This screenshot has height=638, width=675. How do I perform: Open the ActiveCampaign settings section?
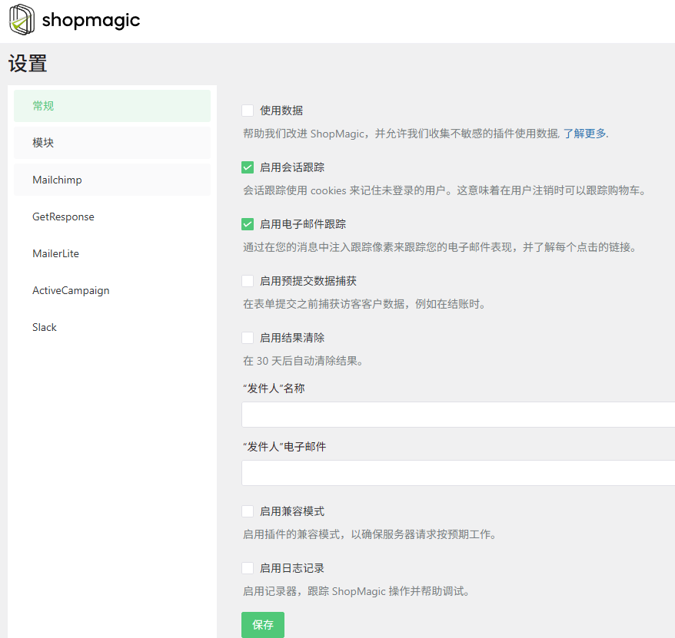(112, 289)
